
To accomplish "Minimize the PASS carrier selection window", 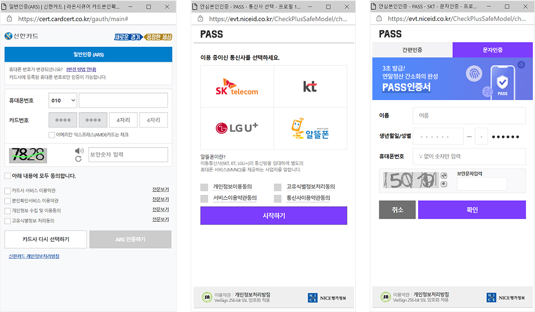I will (310, 6).
